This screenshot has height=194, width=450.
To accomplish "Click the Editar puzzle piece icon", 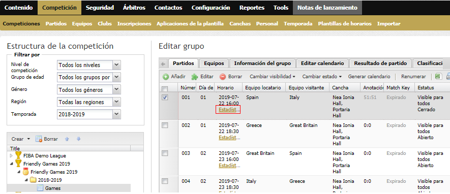I will point(195,77).
